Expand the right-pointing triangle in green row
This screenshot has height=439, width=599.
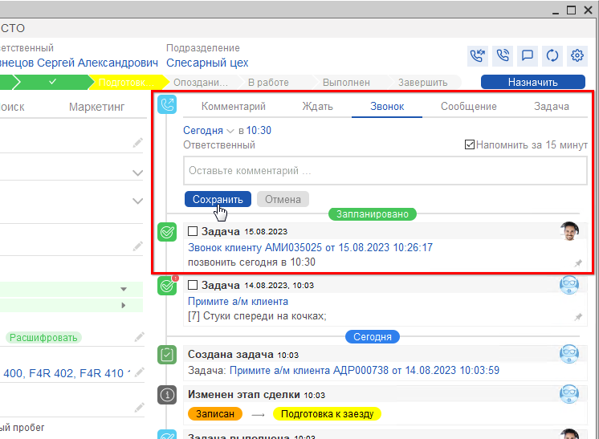(x=124, y=305)
